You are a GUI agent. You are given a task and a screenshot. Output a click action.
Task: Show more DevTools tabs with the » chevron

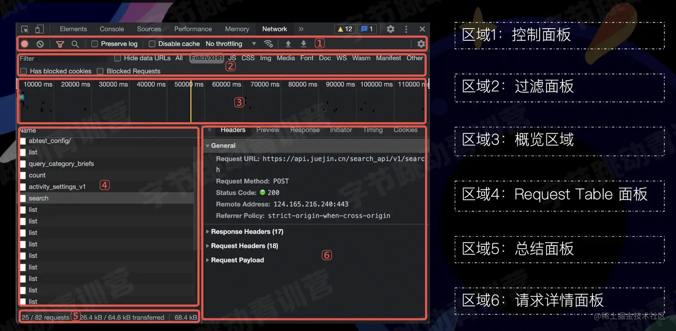pos(301,29)
